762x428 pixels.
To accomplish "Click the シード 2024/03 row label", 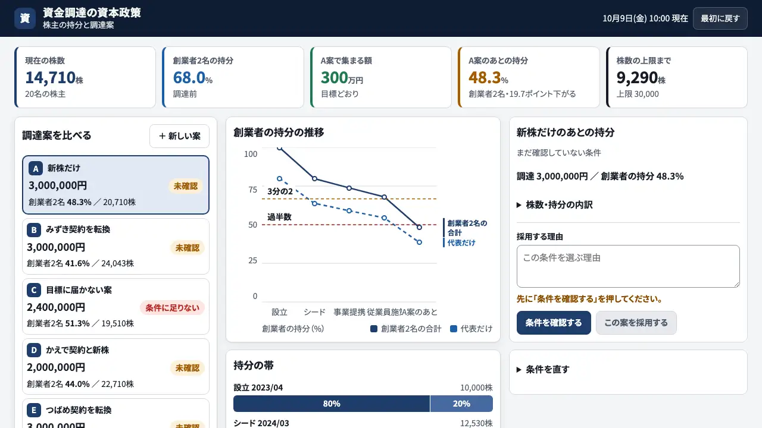I will [261, 423].
